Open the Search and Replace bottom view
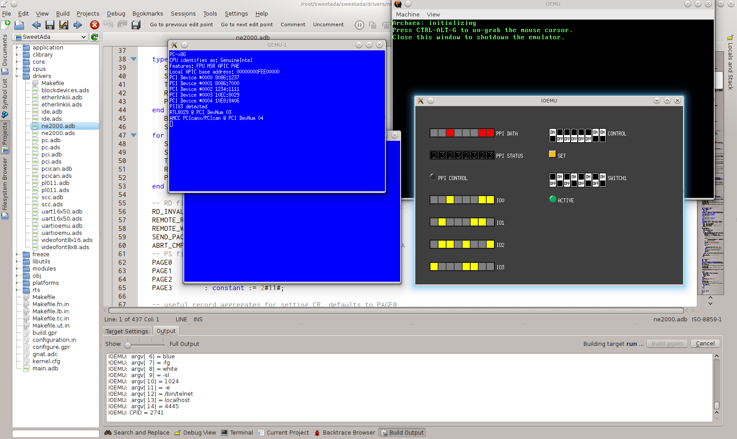 (x=137, y=433)
